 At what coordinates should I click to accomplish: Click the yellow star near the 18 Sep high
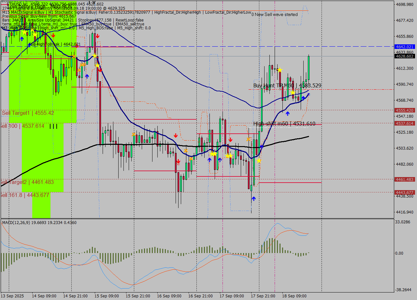(280, 70)
